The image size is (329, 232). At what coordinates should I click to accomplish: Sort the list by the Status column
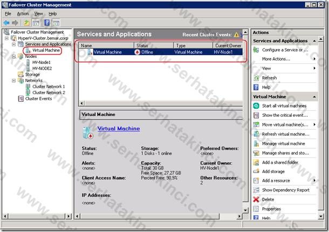(154, 45)
